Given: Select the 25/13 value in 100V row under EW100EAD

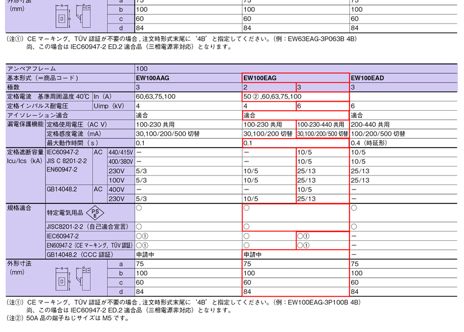Looking at the screenshot, I should pos(360,180).
